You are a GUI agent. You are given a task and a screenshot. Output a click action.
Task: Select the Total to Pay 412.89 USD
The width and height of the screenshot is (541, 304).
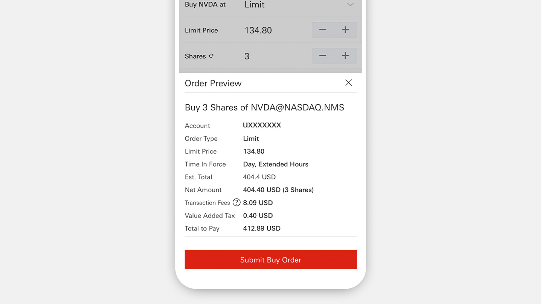coord(262,228)
